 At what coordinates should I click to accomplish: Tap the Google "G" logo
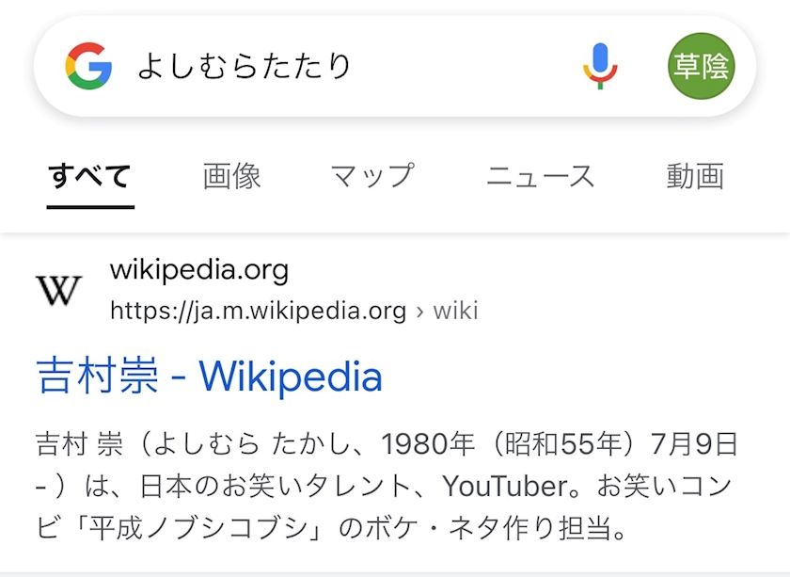[x=88, y=67]
